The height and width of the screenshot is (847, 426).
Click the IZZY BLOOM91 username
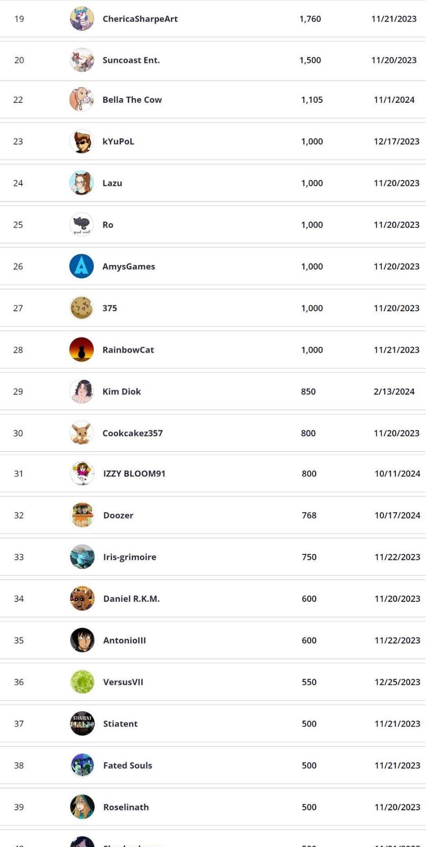pyautogui.click(x=134, y=473)
